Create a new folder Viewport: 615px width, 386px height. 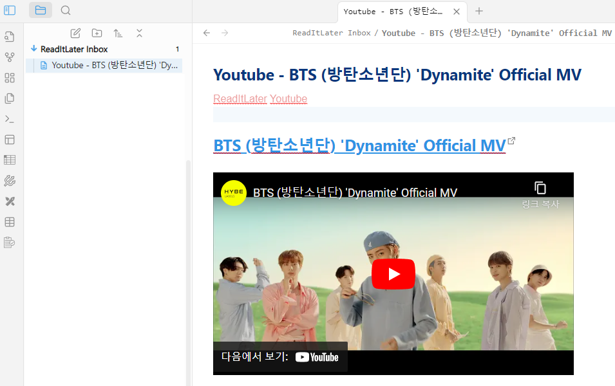point(97,33)
